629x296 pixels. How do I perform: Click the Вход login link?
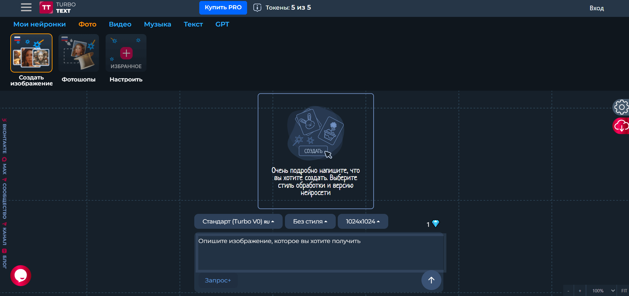596,8
